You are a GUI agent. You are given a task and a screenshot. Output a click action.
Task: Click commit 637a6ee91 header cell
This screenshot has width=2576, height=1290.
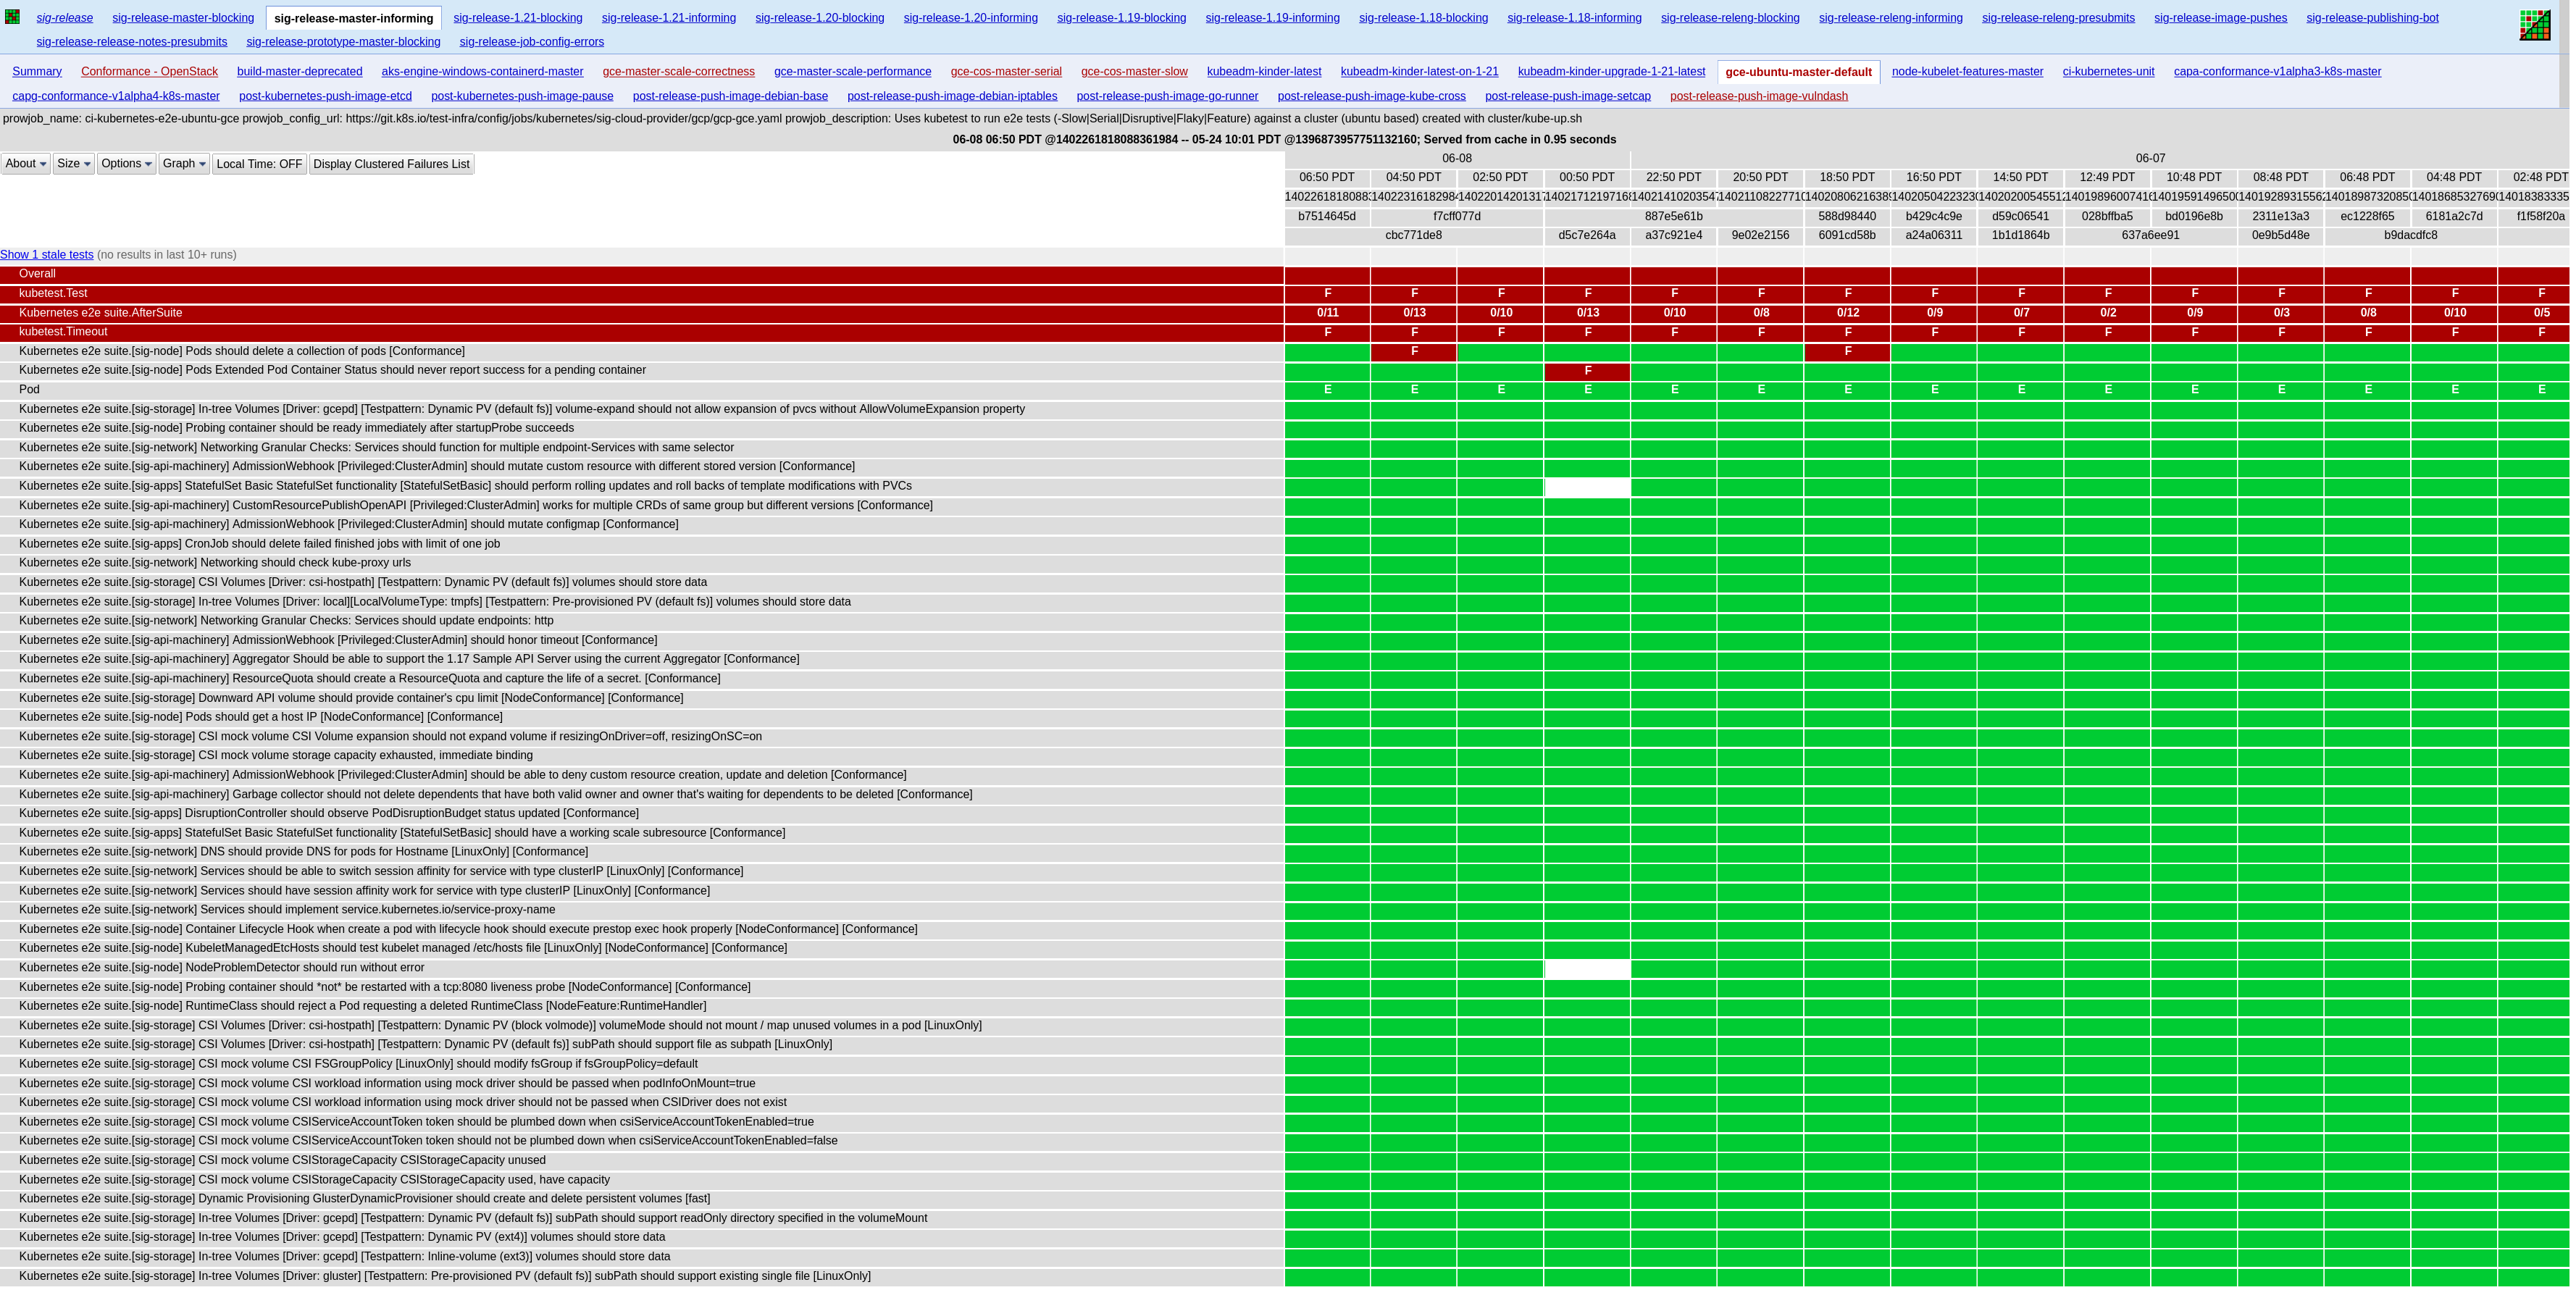[2150, 236]
